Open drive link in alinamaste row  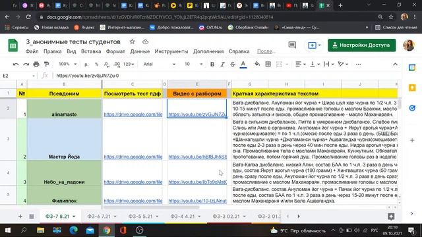tap(133, 115)
